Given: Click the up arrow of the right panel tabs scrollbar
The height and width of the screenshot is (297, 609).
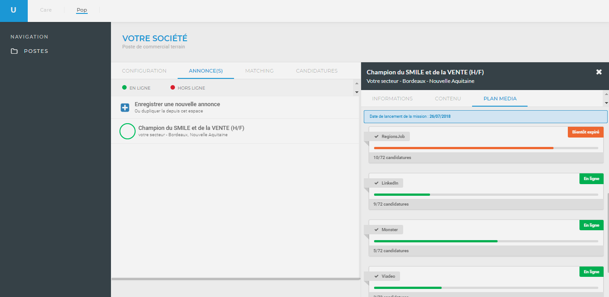Looking at the screenshot, I should click(606, 94).
